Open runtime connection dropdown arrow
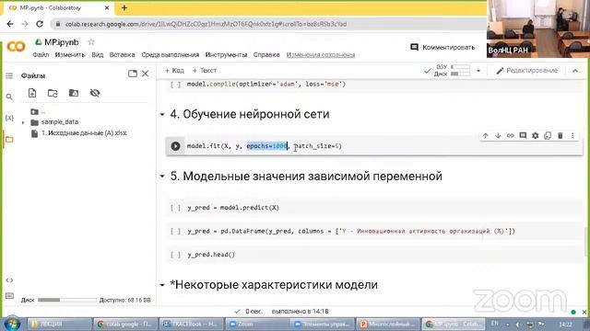Screen dimensions: 590x331 coord(478,71)
